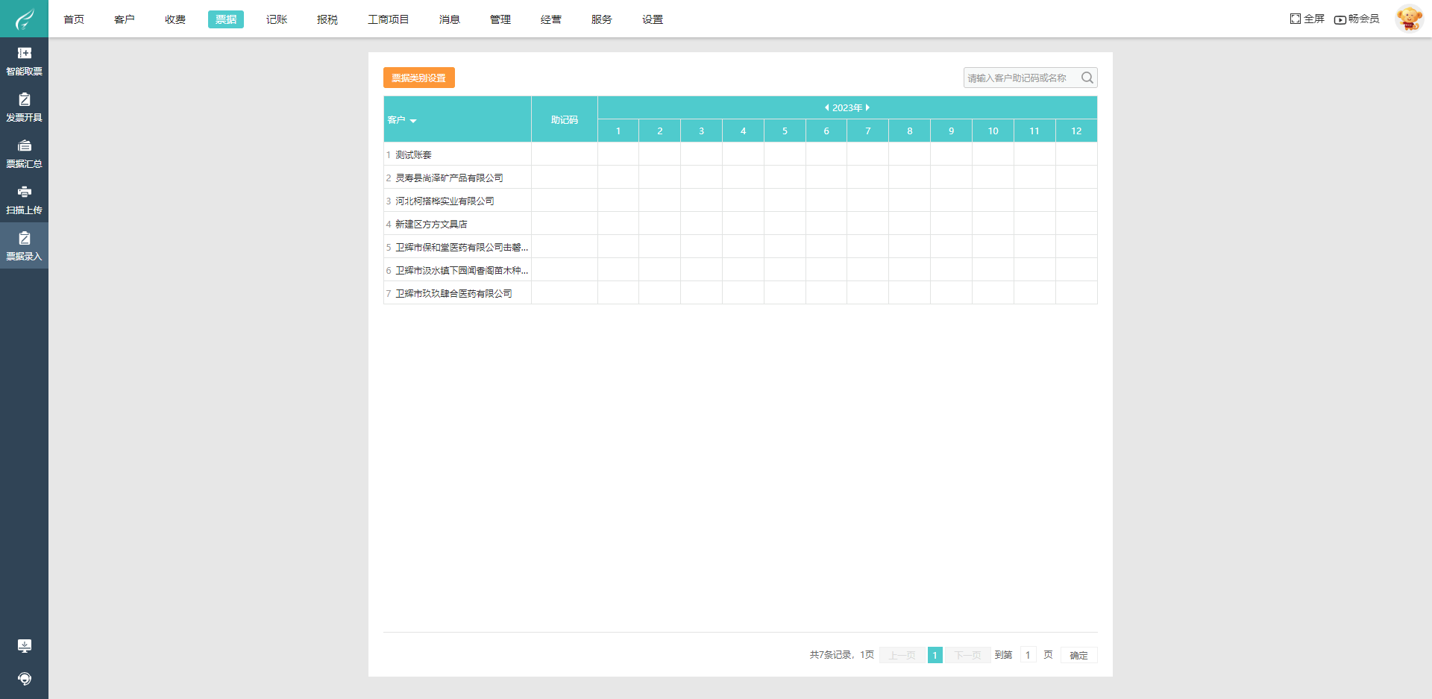Open the headset support icon
1432x699 pixels.
25,680
